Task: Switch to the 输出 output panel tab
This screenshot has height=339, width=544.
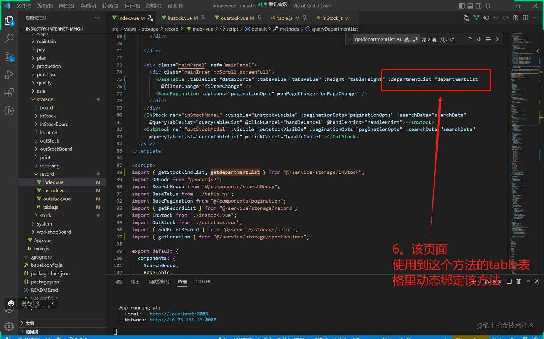Action: pyautogui.click(x=135, y=282)
